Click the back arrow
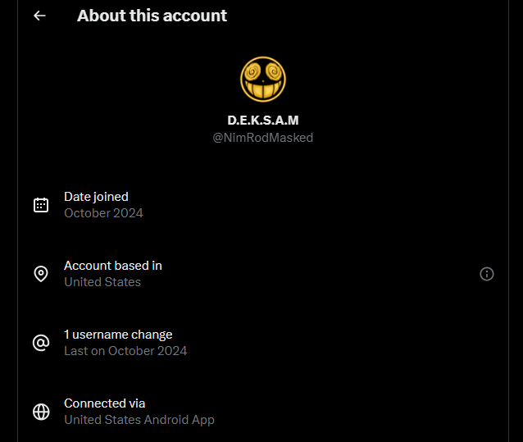 tap(39, 16)
